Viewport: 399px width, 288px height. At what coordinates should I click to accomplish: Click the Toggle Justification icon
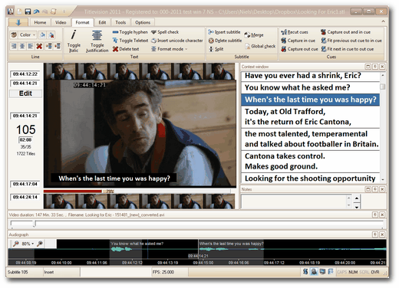pos(97,35)
